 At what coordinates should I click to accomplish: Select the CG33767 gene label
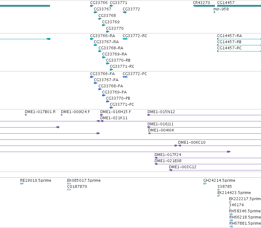click(102, 9)
